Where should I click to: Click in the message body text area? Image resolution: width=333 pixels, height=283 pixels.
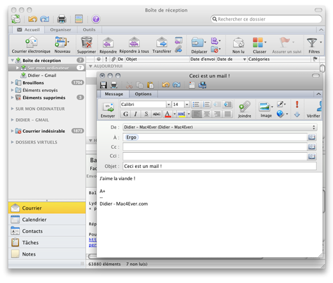click(x=209, y=215)
